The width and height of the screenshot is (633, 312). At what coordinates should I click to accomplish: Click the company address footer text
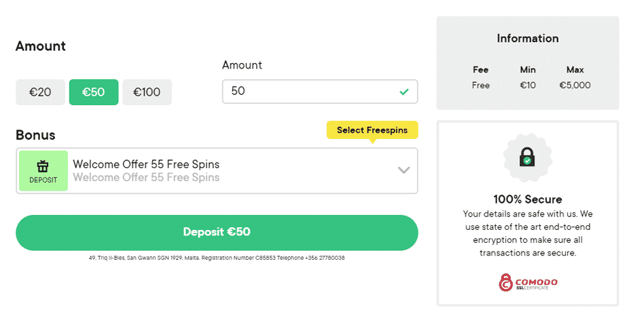pyautogui.click(x=217, y=258)
